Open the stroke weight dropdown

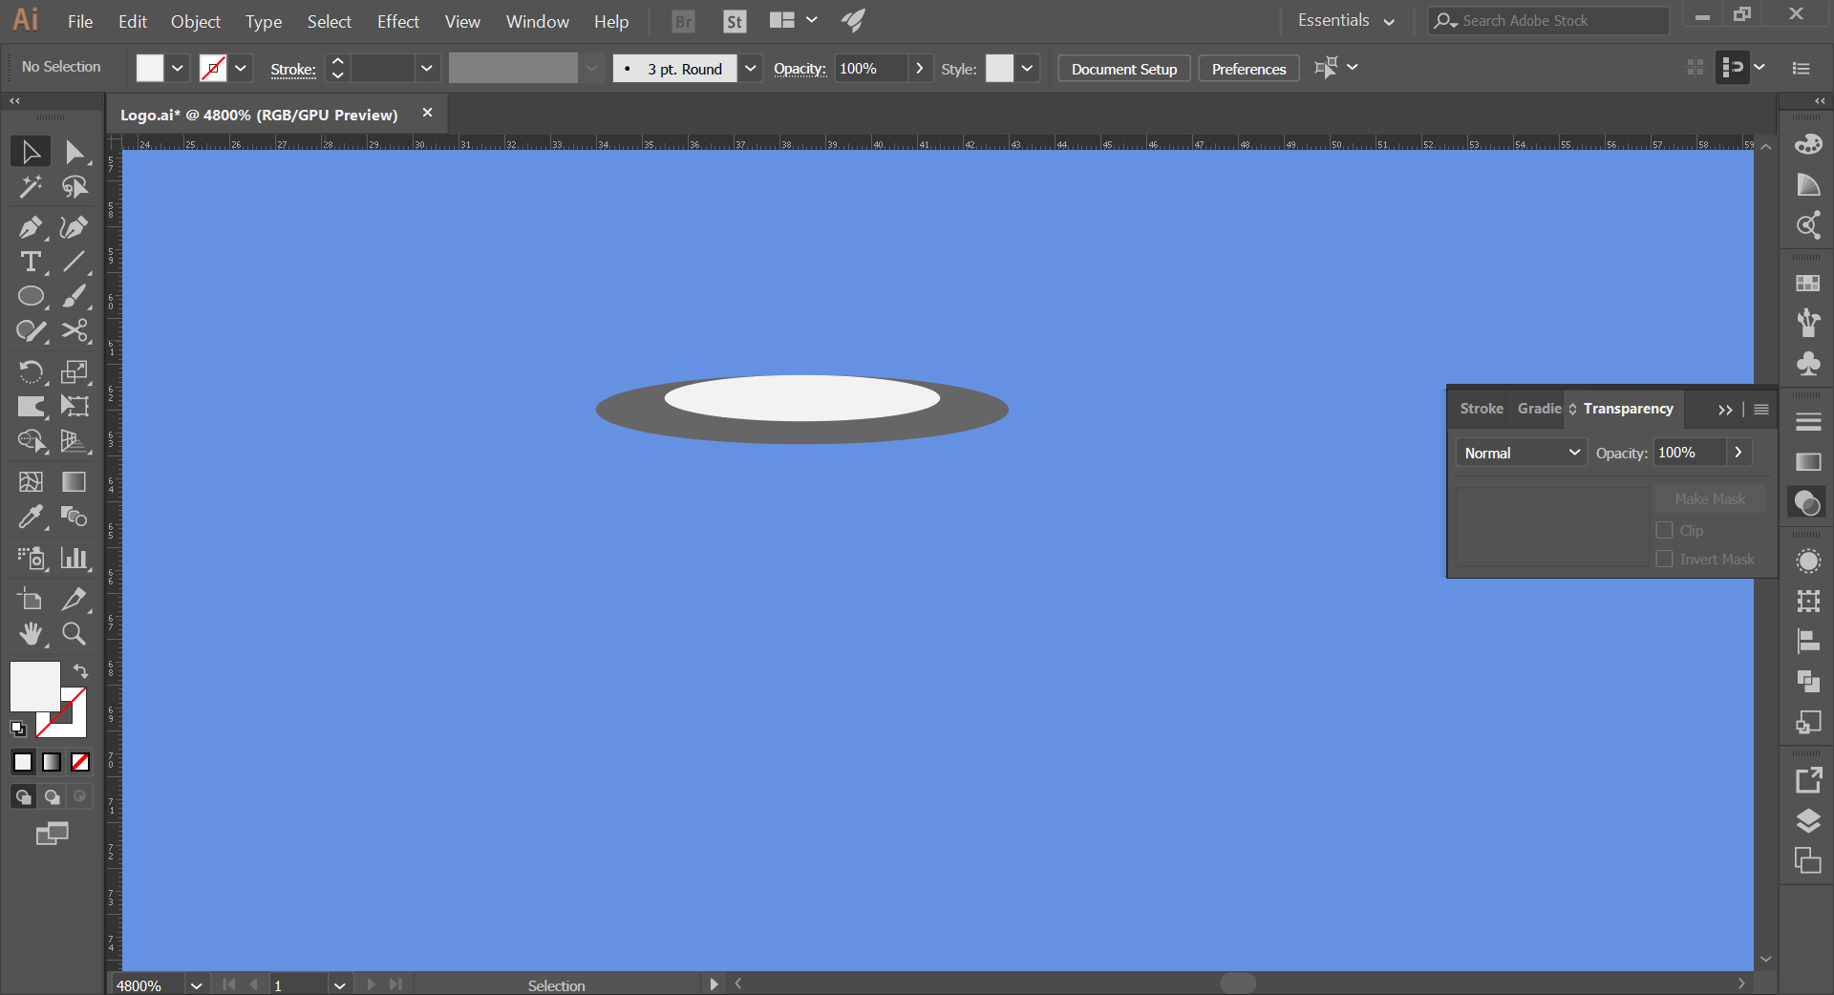pyautogui.click(x=427, y=68)
